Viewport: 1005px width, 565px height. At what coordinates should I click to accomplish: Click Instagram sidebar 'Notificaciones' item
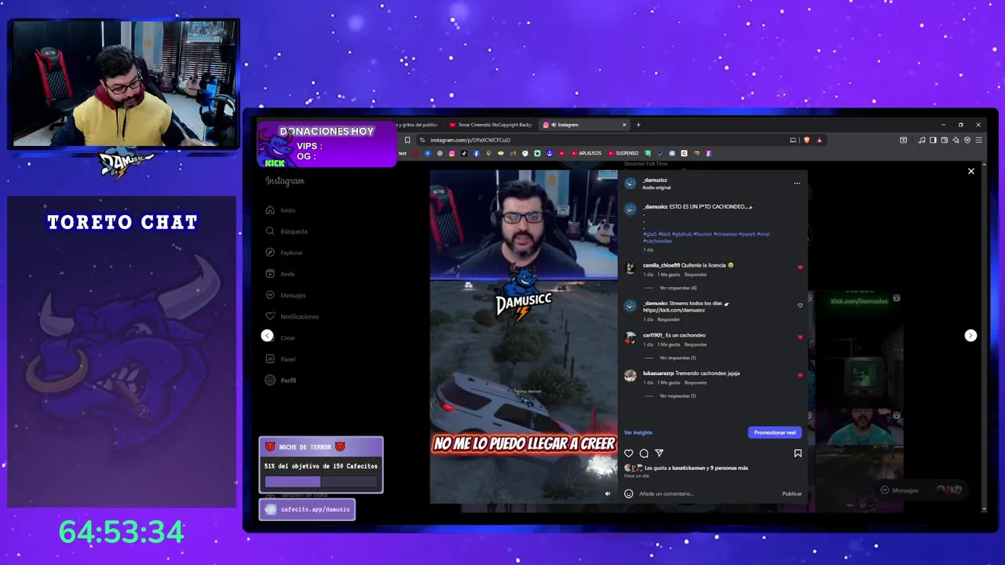(x=292, y=316)
